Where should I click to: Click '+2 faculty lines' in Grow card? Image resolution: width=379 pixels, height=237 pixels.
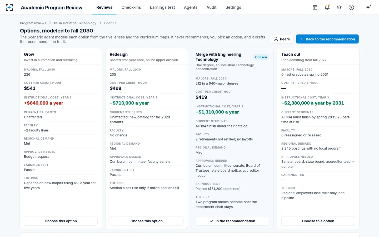coord(36,130)
